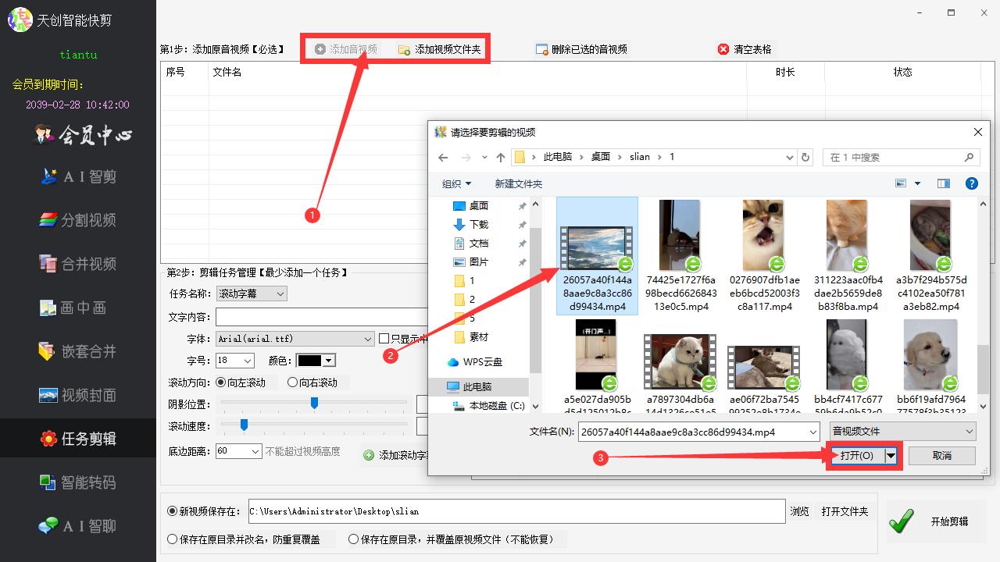Screen dimensions: 1000x562
Task: Open the Arial font dropdown
Action: click(x=295, y=339)
